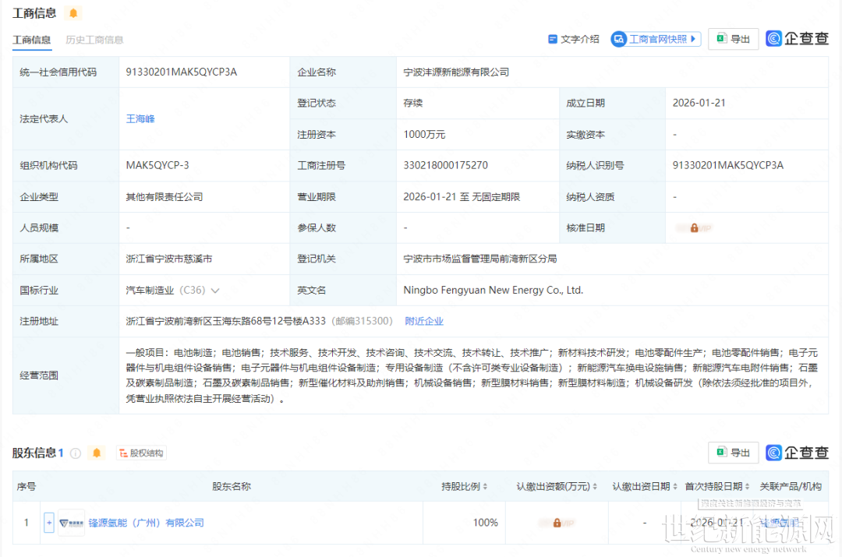Click the 锋源氢能 company logo thumbnail
The image size is (842, 557).
click(x=71, y=523)
